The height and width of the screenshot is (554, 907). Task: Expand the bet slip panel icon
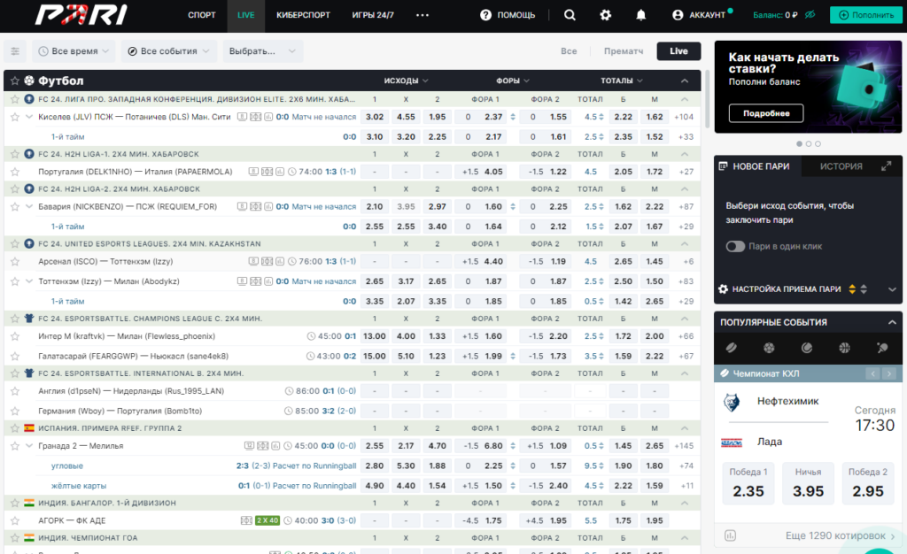[886, 166]
